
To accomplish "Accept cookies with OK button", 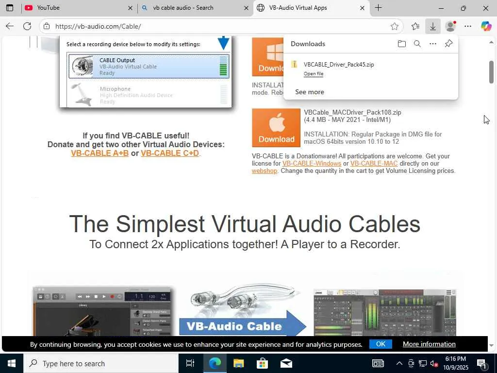I will coord(381,344).
